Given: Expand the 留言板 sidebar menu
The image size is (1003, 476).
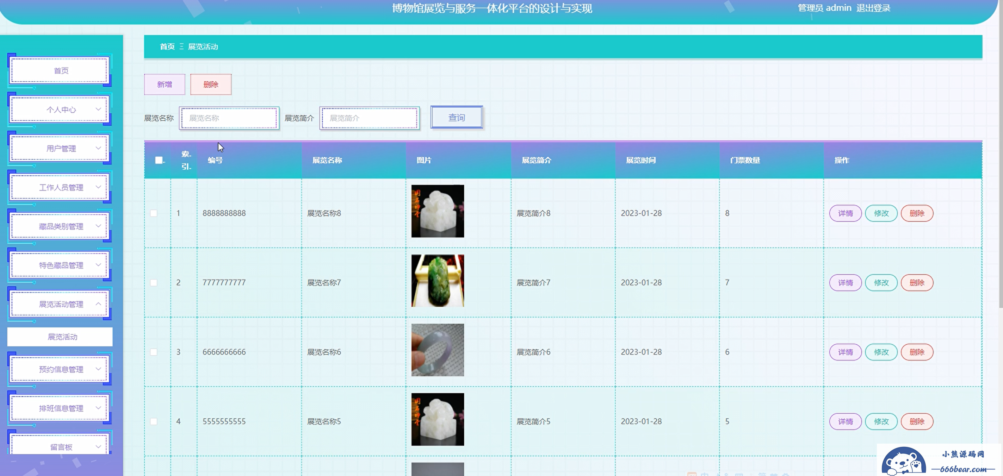Looking at the screenshot, I should coord(60,444).
